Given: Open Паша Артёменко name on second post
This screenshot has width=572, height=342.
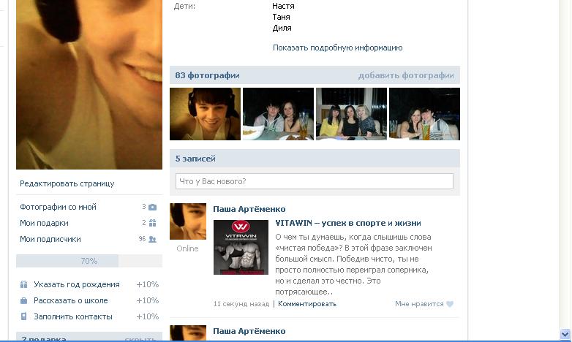Looking at the screenshot, I should tap(249, 331).
